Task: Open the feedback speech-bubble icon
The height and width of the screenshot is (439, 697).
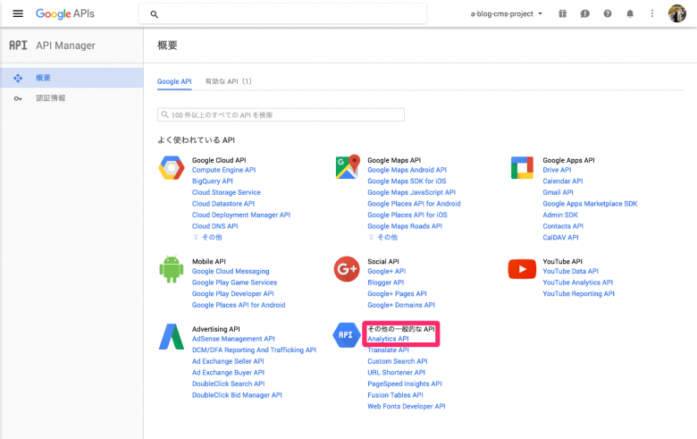Action: [x=585, y=13]
